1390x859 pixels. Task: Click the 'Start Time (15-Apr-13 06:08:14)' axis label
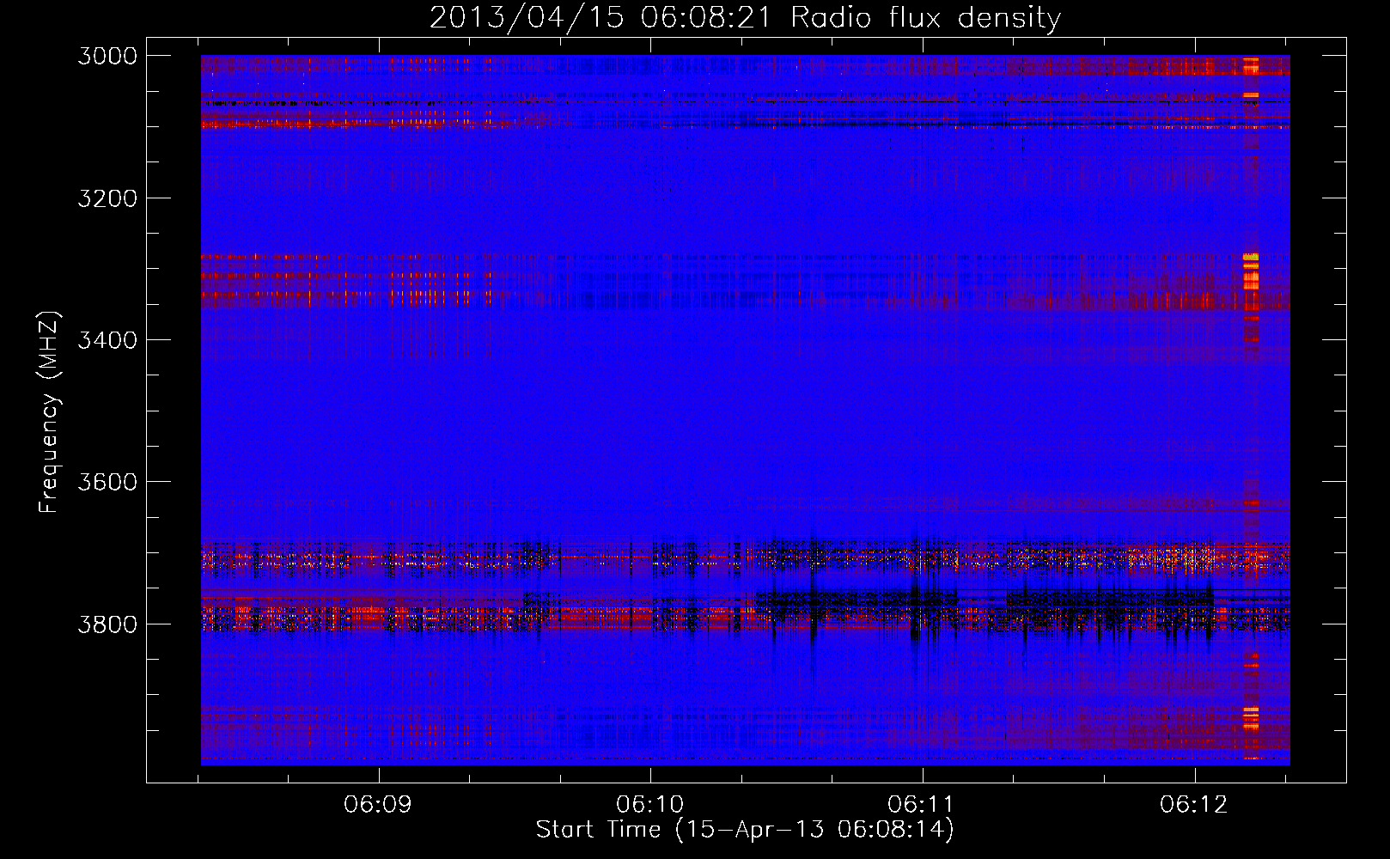[x=745, y=830]
